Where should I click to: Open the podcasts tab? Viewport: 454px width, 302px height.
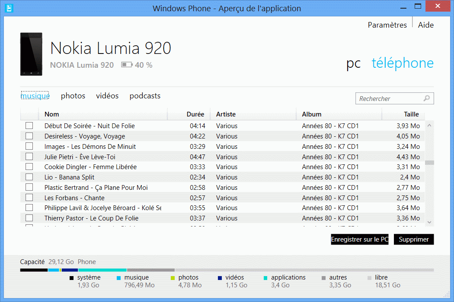[145, 96]
